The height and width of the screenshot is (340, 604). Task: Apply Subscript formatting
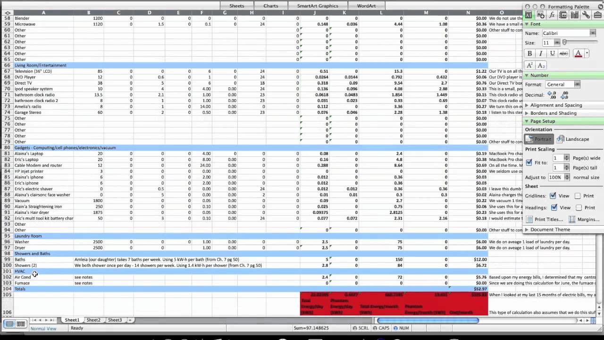tap(541, 65)
